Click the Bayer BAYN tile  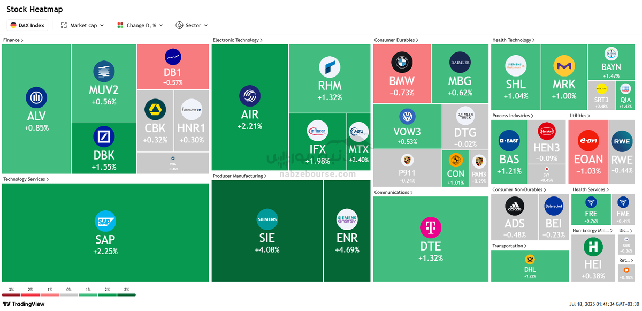[611, 62]
